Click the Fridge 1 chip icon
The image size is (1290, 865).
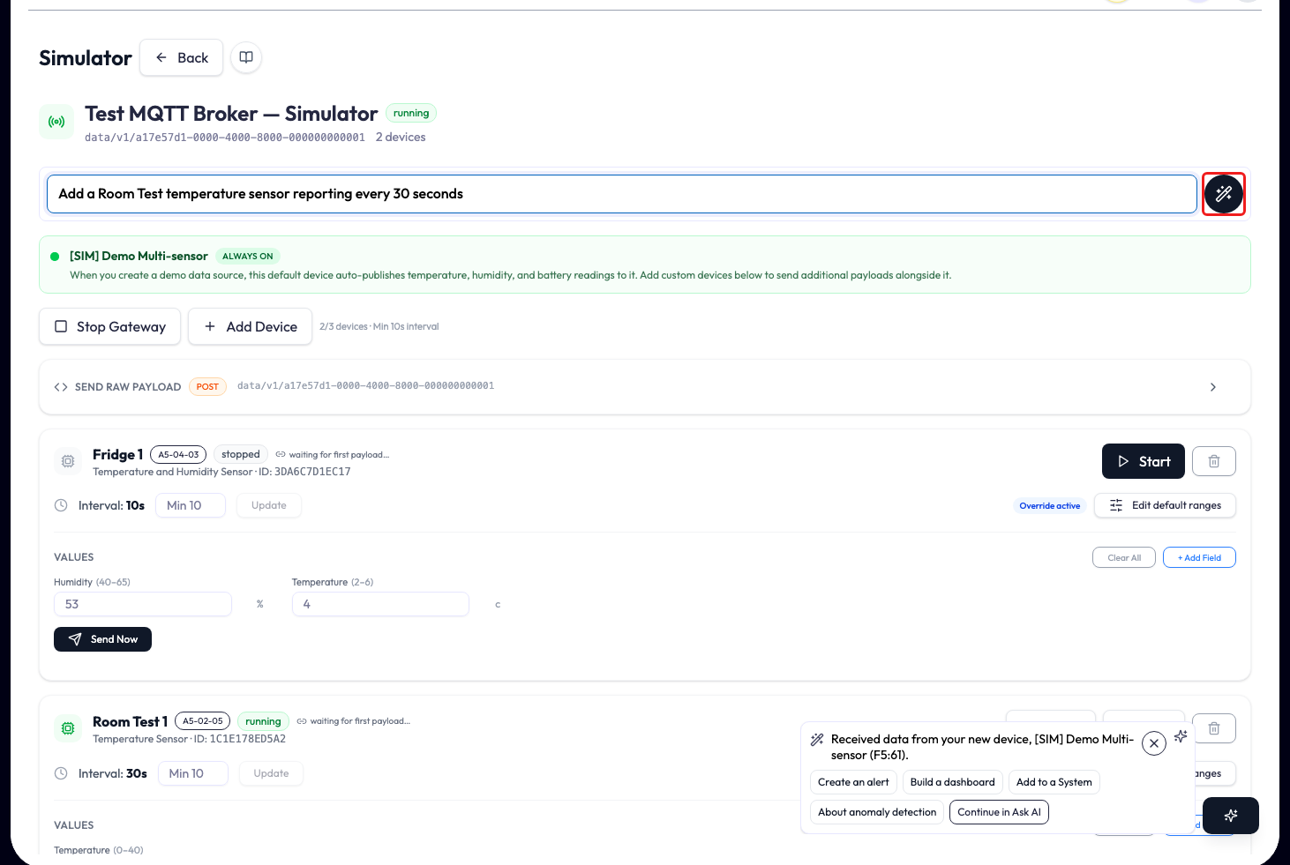[x=68, y=461]
